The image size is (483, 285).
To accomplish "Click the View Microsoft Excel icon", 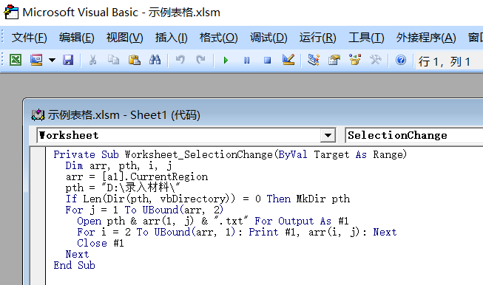I will [16, 60].
